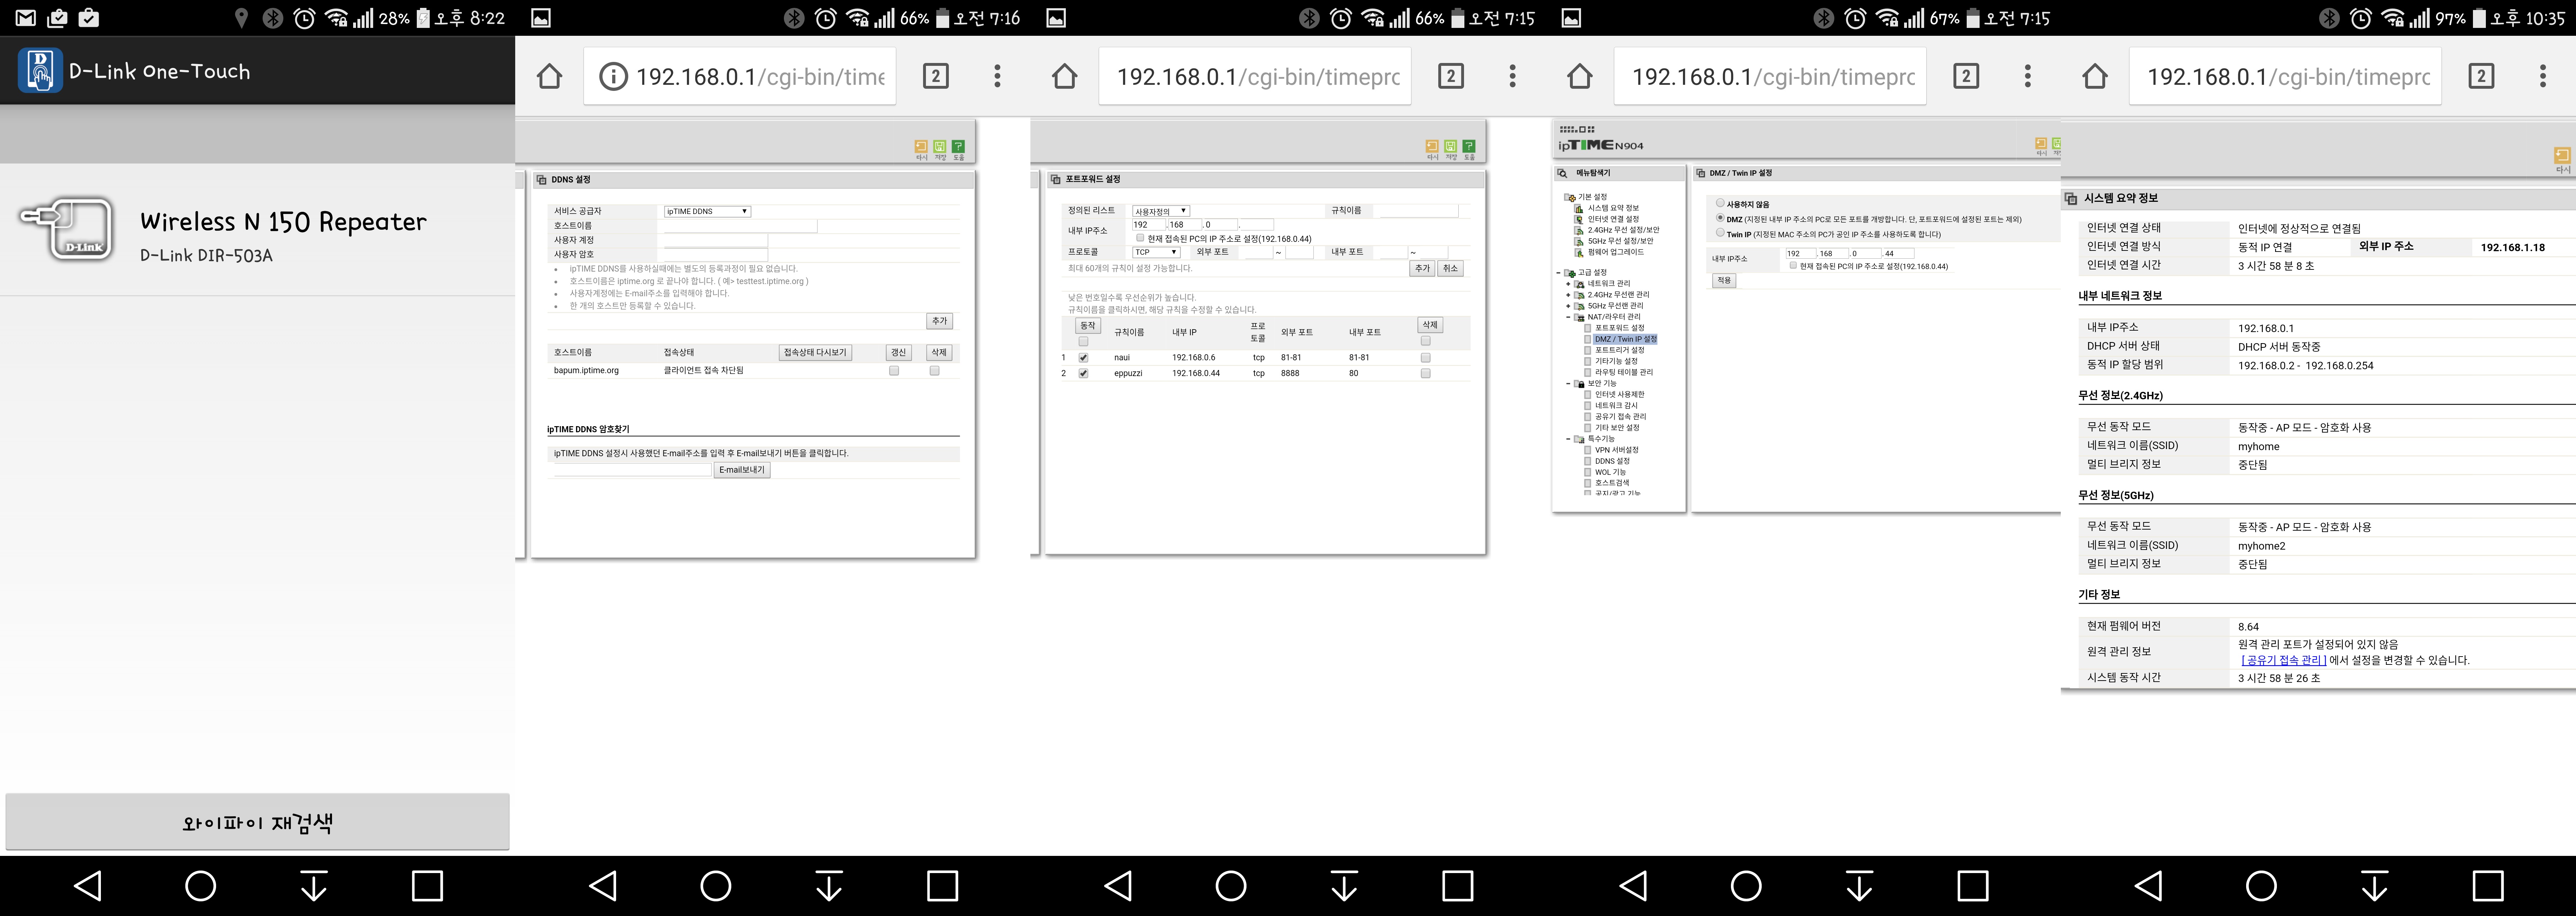
Task: Tap browser home icon beside DDNS page URL
Action: pos(549,76)
